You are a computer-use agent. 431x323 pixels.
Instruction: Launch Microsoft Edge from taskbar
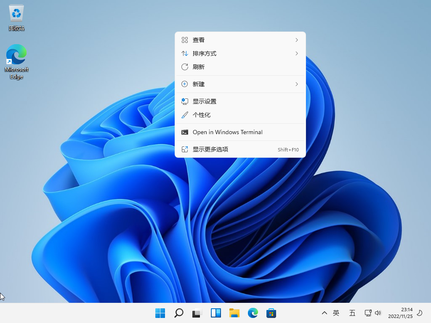[x=253, y=313]
